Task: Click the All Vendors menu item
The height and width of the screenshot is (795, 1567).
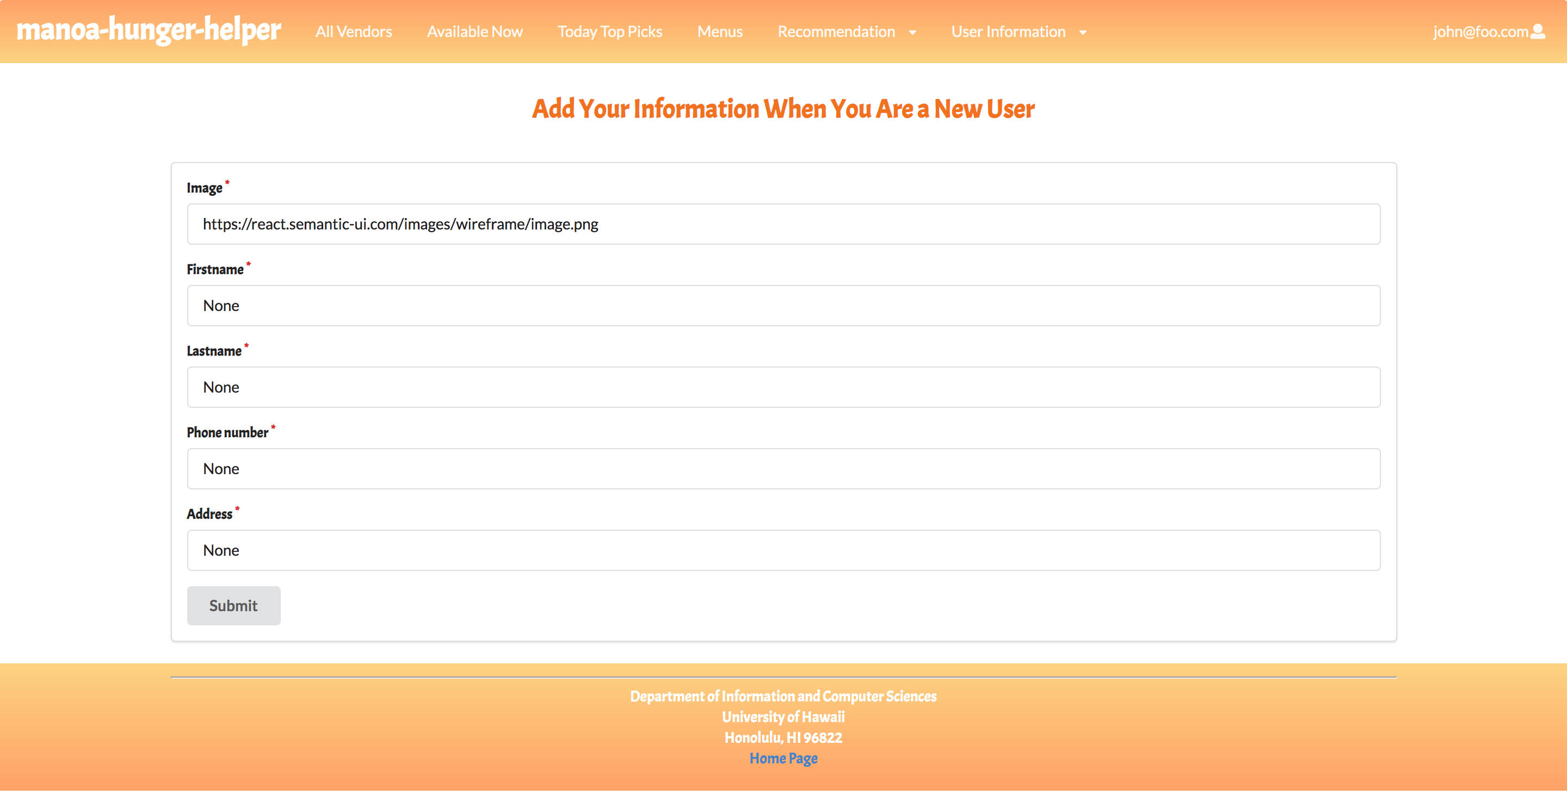Action: tap(354, 30)
